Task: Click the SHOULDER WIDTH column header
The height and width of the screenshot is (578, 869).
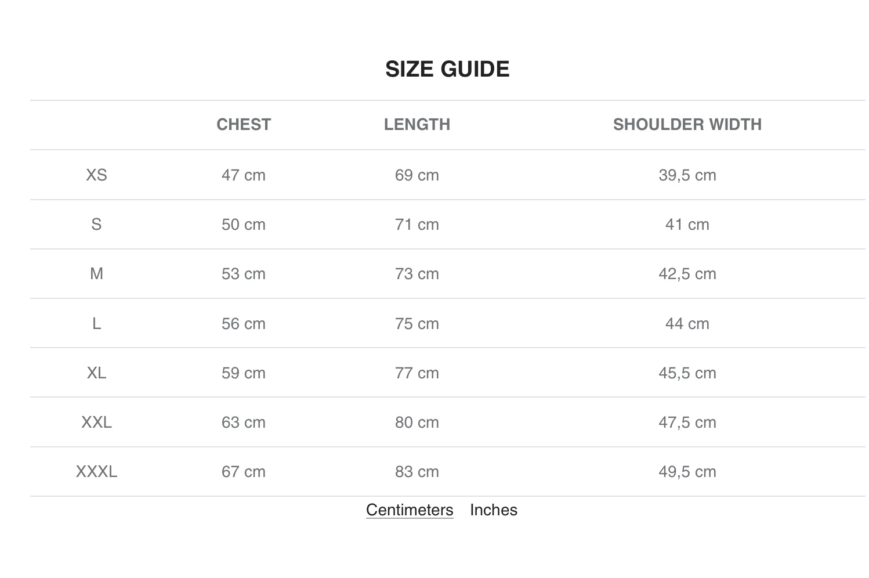Action: (x=687, y=124)
